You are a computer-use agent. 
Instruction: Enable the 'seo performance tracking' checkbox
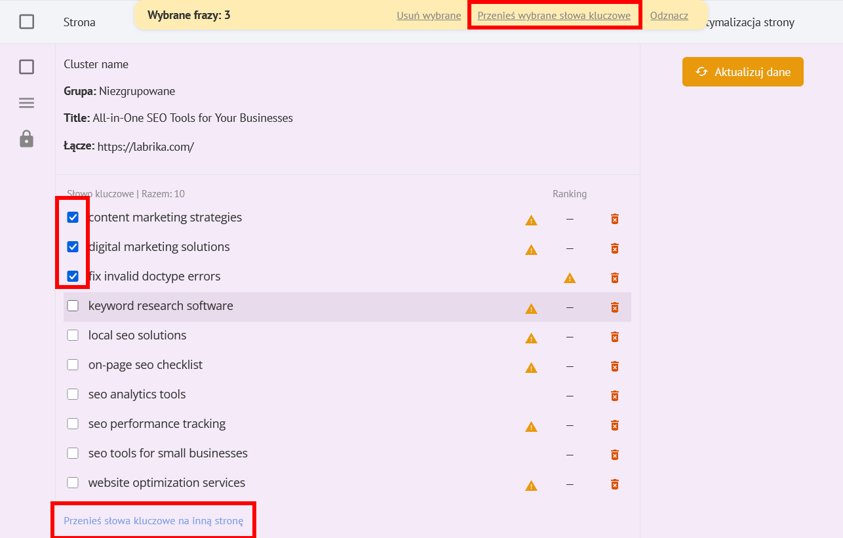pyautogui.click(x=73, y=424)
